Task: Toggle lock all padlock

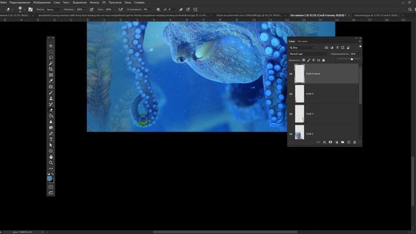Action: (x=324, y=60)
